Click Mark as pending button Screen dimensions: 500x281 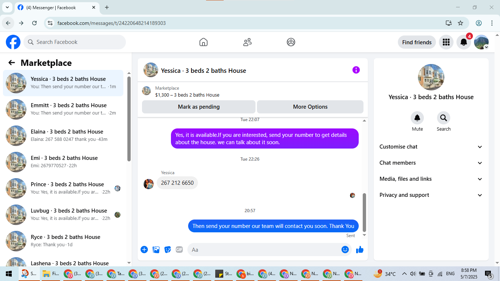(x=199, y=107)
